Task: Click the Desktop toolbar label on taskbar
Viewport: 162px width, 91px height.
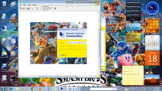Action: click(x=133, y=89)
